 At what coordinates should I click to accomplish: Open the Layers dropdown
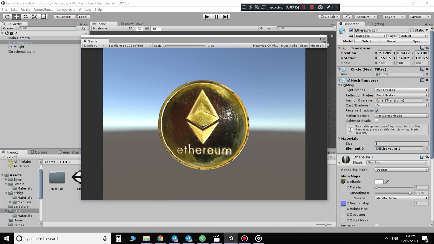click(x=394, y=17)
